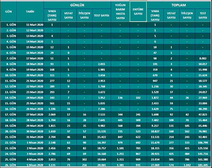Screen dimensions: 212x168
Task: Select the GÜN column header
Action: point(8,12)
